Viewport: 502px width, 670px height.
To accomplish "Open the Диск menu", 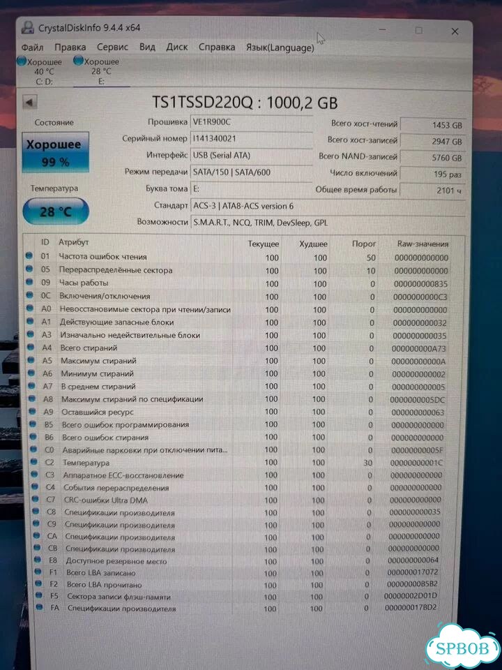I will [x=176, y=47].
